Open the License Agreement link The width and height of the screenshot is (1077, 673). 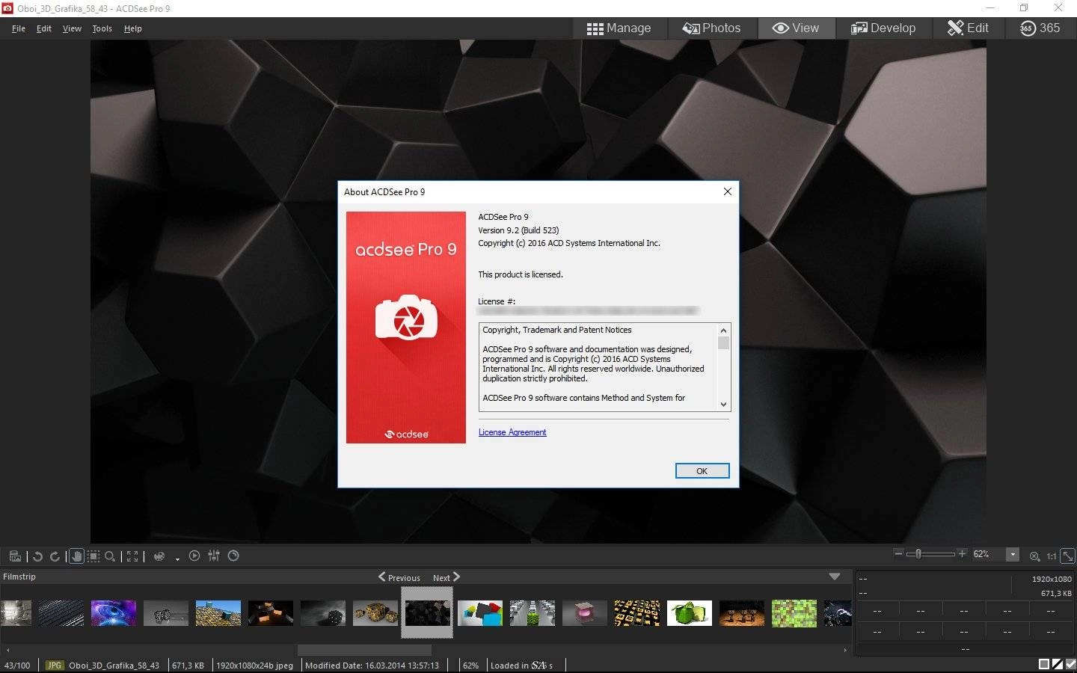[x=512, y=432]
